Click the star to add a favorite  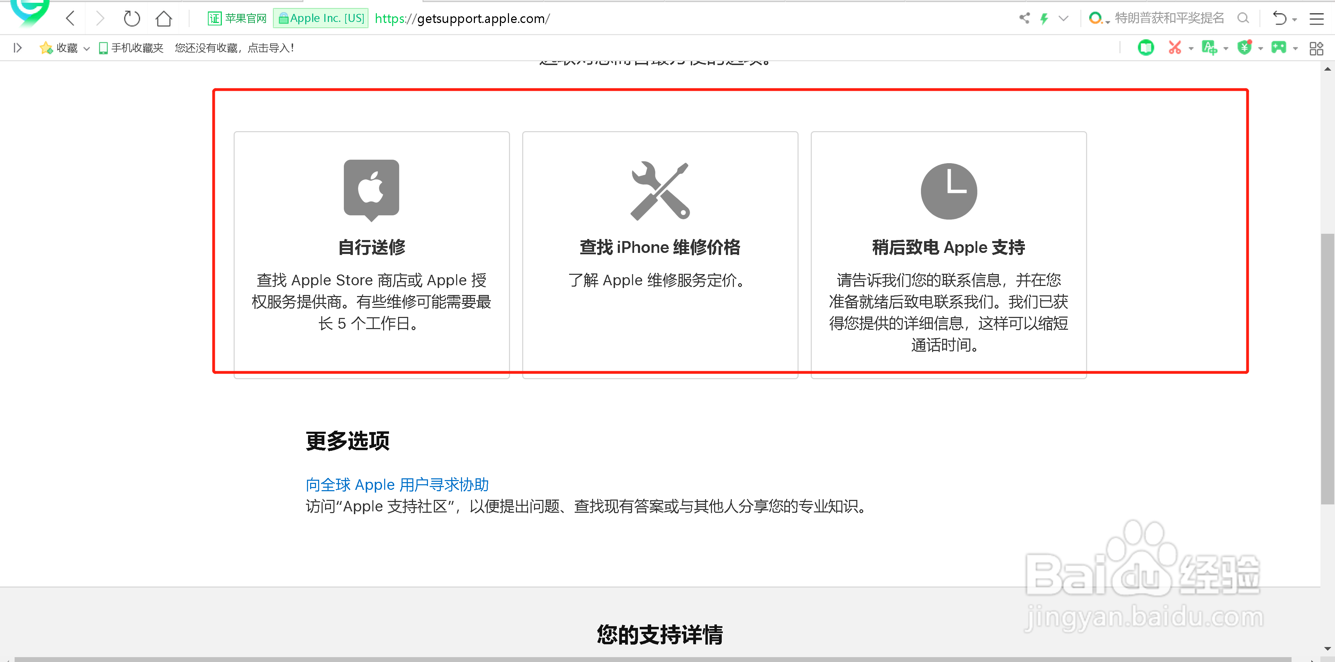(46, 48)
